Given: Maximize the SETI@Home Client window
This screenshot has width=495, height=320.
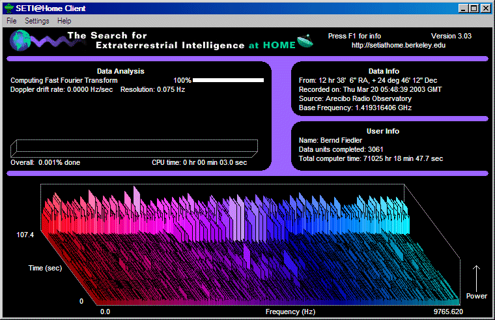Looking at the screenshot, I should point(474,8).
